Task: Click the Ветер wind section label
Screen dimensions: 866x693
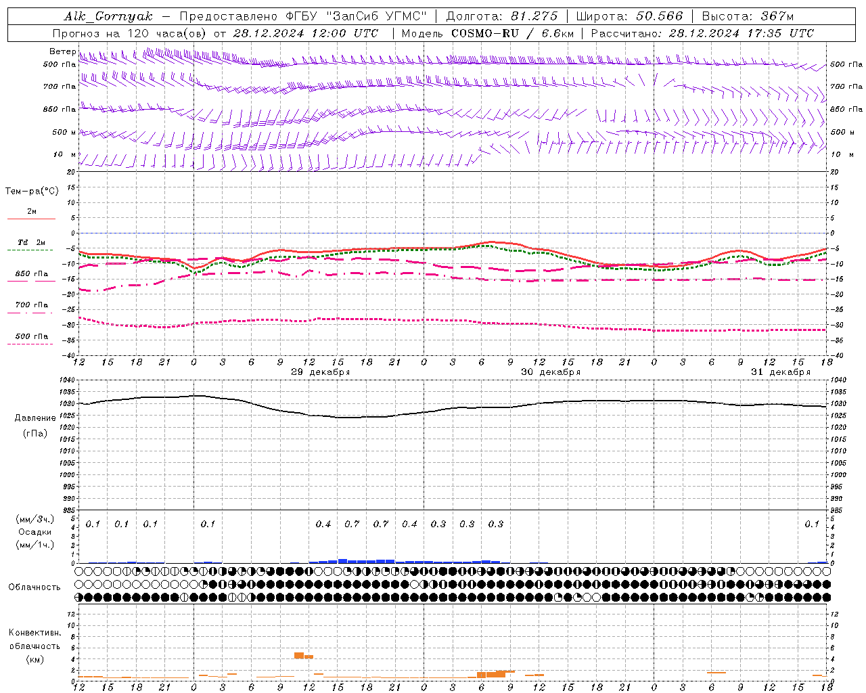Action: [62, 51]
